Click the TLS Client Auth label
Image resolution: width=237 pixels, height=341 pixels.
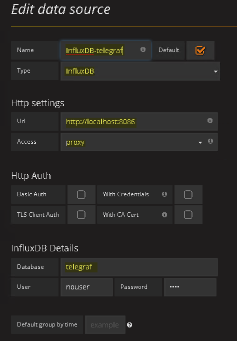pyautogui.click(x=38, y=215)
